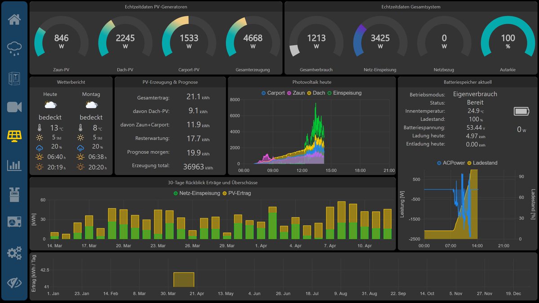Click Montag's sun hours icon
Viewport: 539px width, 303px height.
(80, 138)
